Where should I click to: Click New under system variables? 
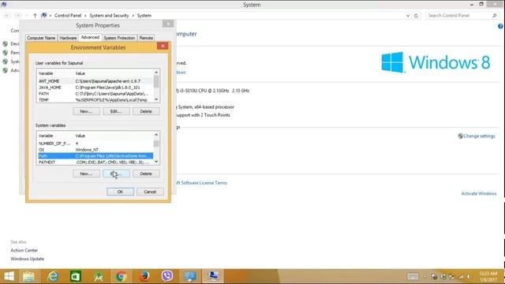coord(86,174)
